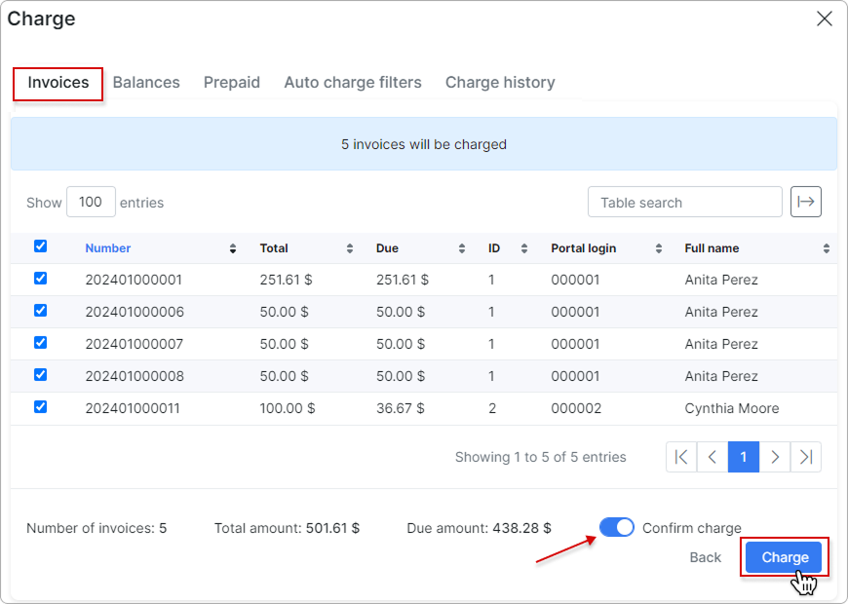The image size is (848, 604).
Task: Click the Back link
Action: 705,557
